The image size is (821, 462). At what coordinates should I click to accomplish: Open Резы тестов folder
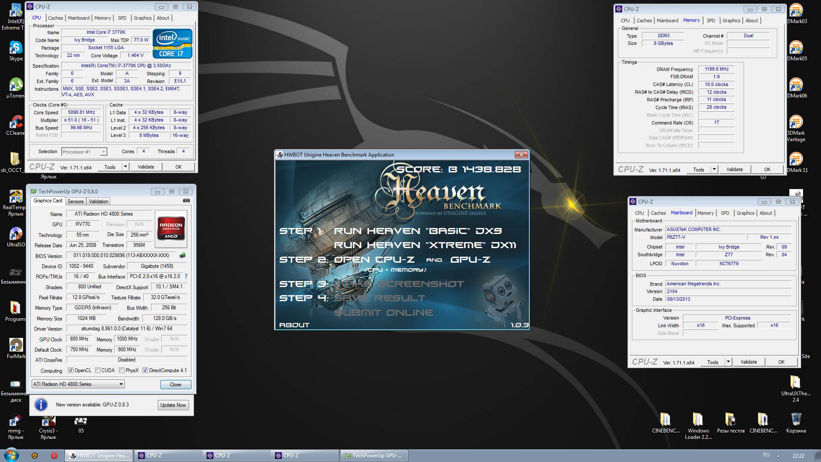click(731, 423)
